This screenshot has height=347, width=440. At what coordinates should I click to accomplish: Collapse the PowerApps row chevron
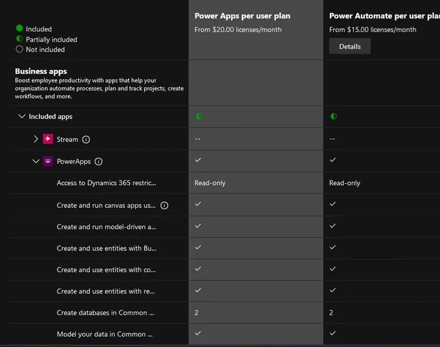pos(36,161)
